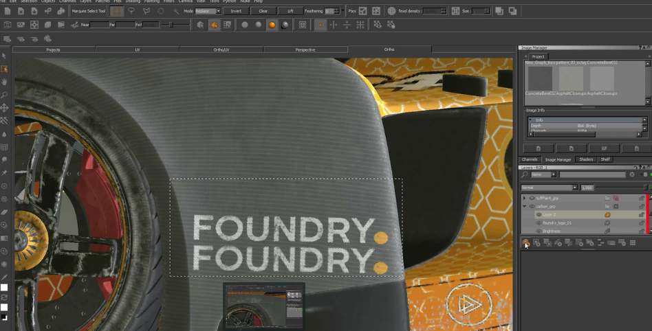Image resolution: width=652 pixels, height=331 pixels.
Task: Click the horizontal mirror symmetry icon
Action: 334,25
